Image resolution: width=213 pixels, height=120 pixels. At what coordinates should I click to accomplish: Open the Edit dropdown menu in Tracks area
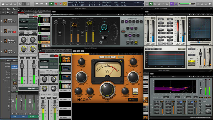click(9, 9)
